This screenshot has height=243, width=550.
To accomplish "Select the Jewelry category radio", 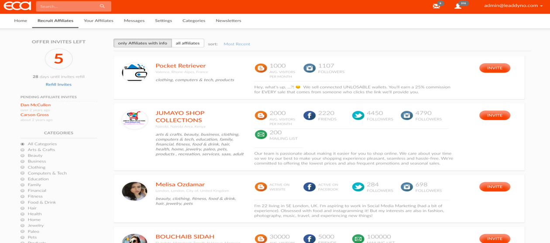I will [23, 226].
